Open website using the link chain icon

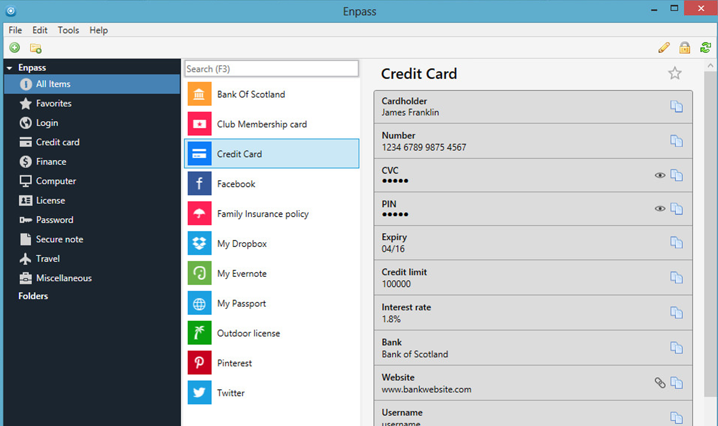coord(660,383)
